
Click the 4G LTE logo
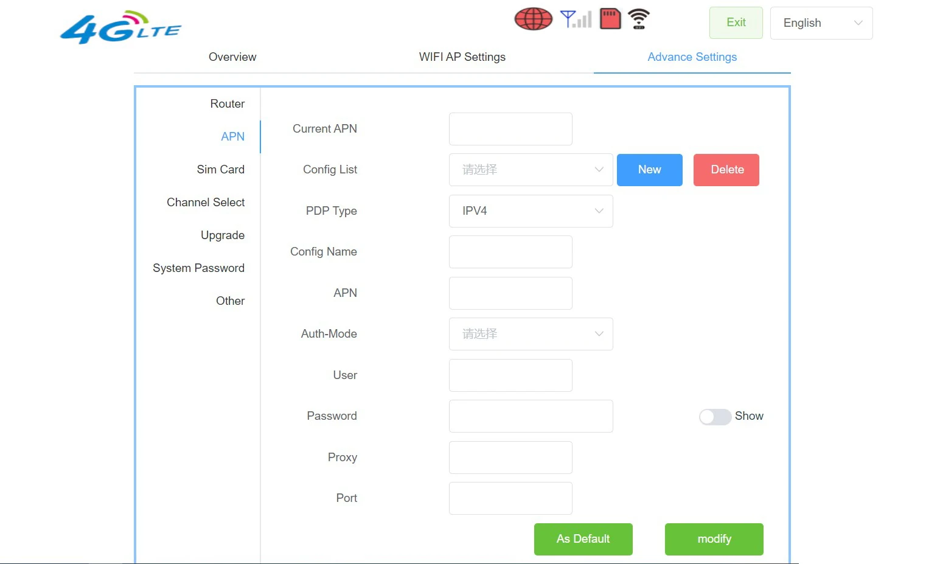tap(120, 27)
